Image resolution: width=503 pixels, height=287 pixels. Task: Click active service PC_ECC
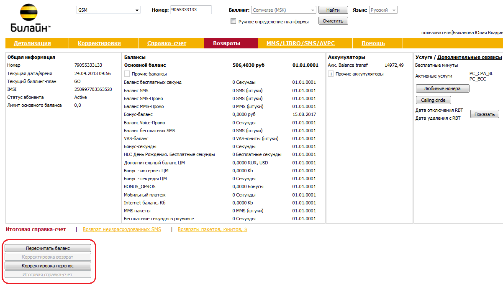click(x=478, y=79)
